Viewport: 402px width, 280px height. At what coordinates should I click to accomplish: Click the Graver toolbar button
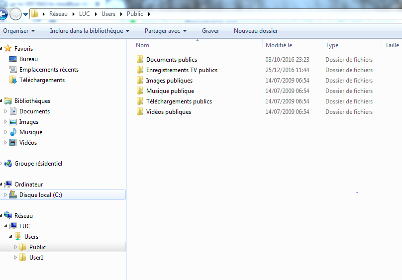coord(210,31)
